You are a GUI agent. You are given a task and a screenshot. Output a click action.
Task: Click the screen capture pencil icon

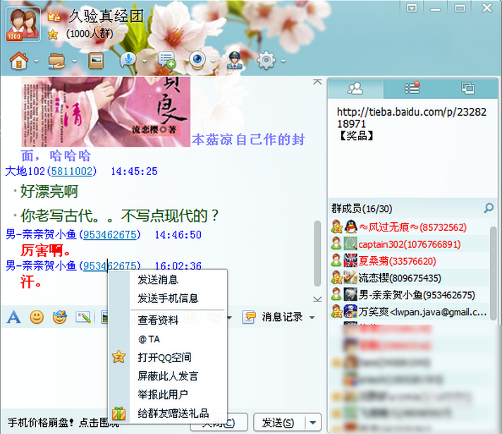click(x=83, y=318)
